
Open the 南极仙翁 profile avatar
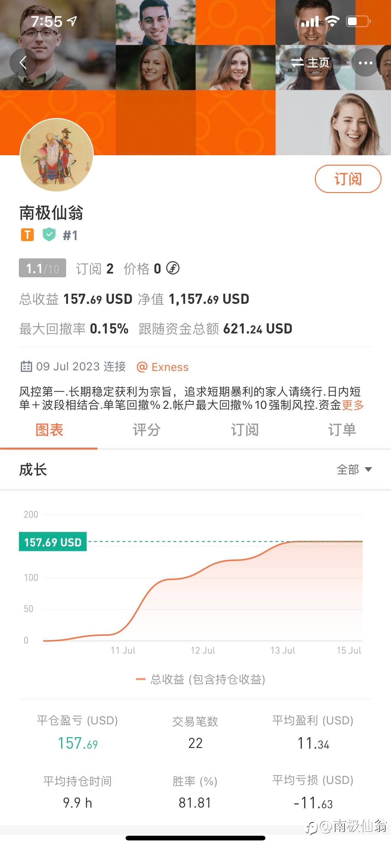pyautogui.click(x=57, y=155)
